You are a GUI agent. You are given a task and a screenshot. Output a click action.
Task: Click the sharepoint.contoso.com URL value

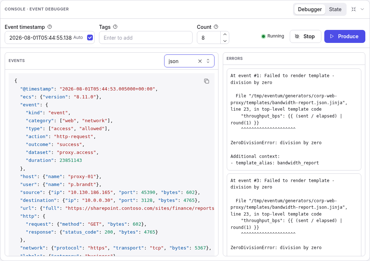140,208
